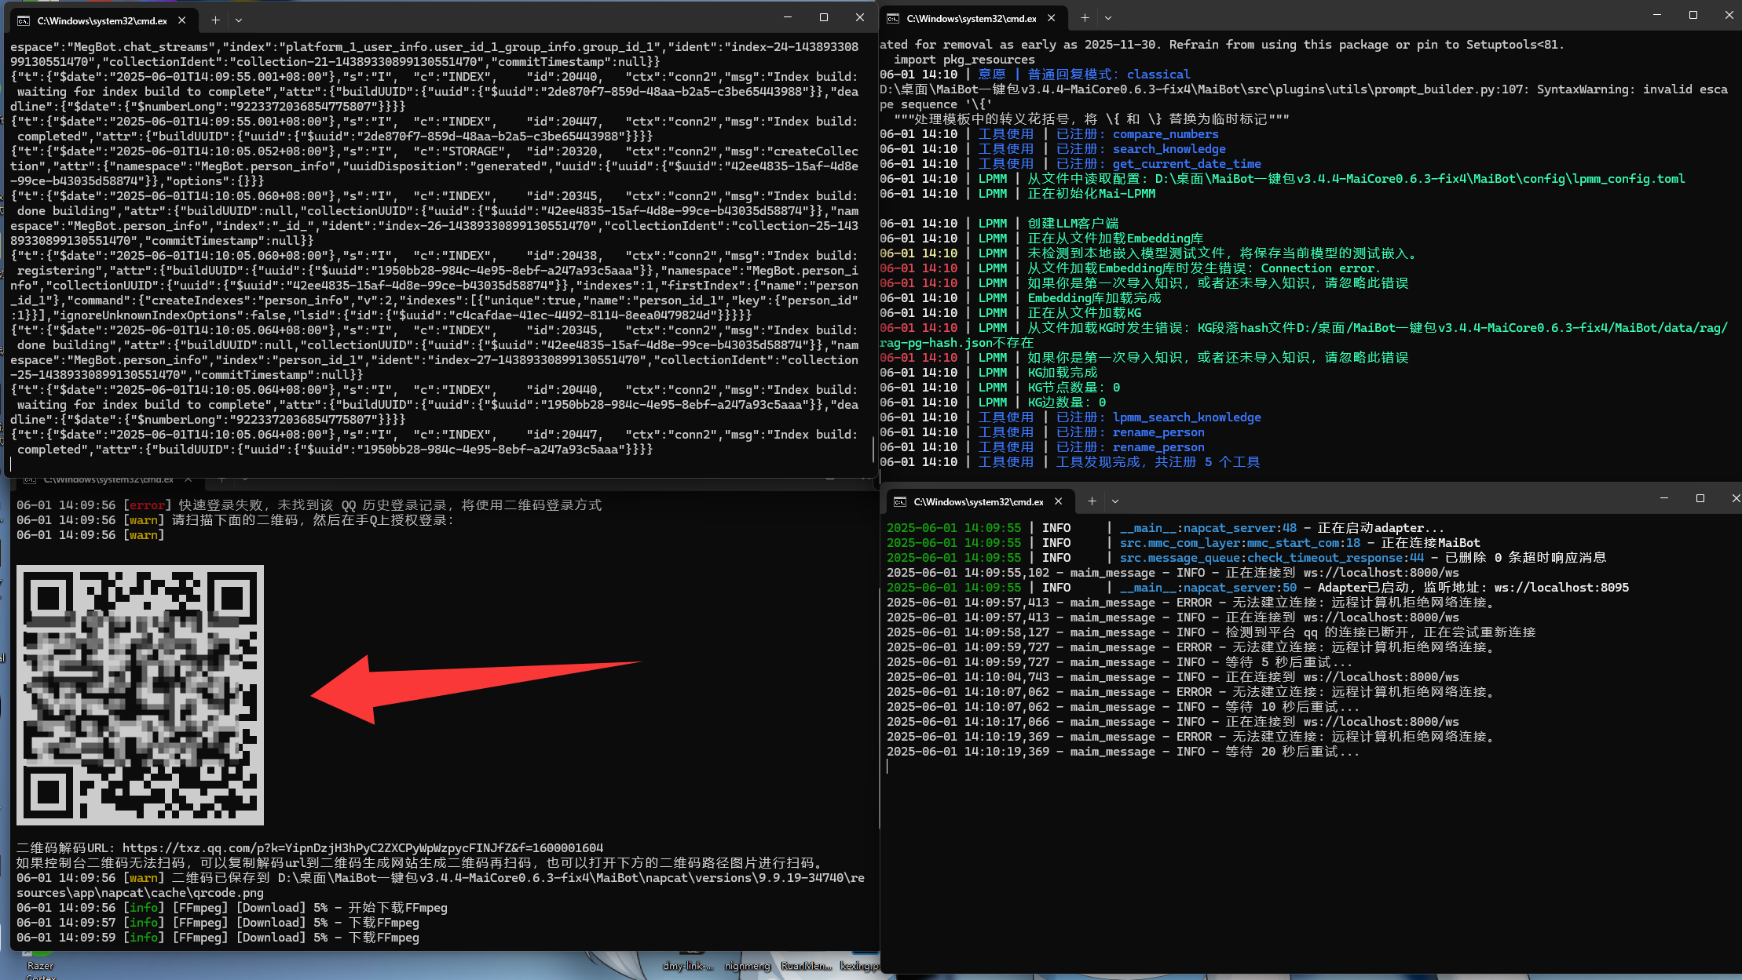Select the cmd.exe tab in top-left window
This screenshot has height=980, width=1742.
(102, 20)
